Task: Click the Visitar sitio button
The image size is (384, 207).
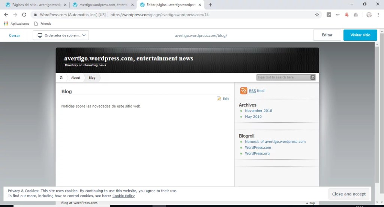Action: tap(360, 35)
